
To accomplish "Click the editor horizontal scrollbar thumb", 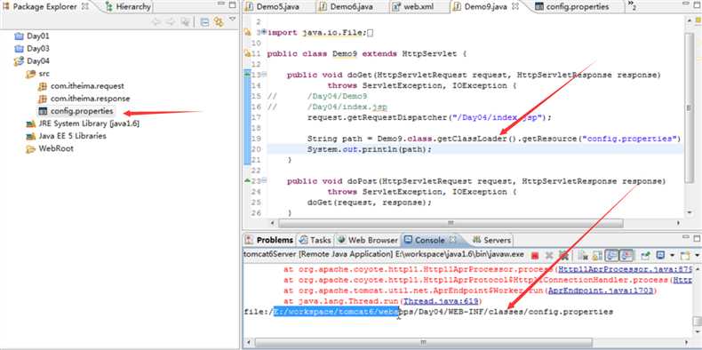I will coord(451,222).
